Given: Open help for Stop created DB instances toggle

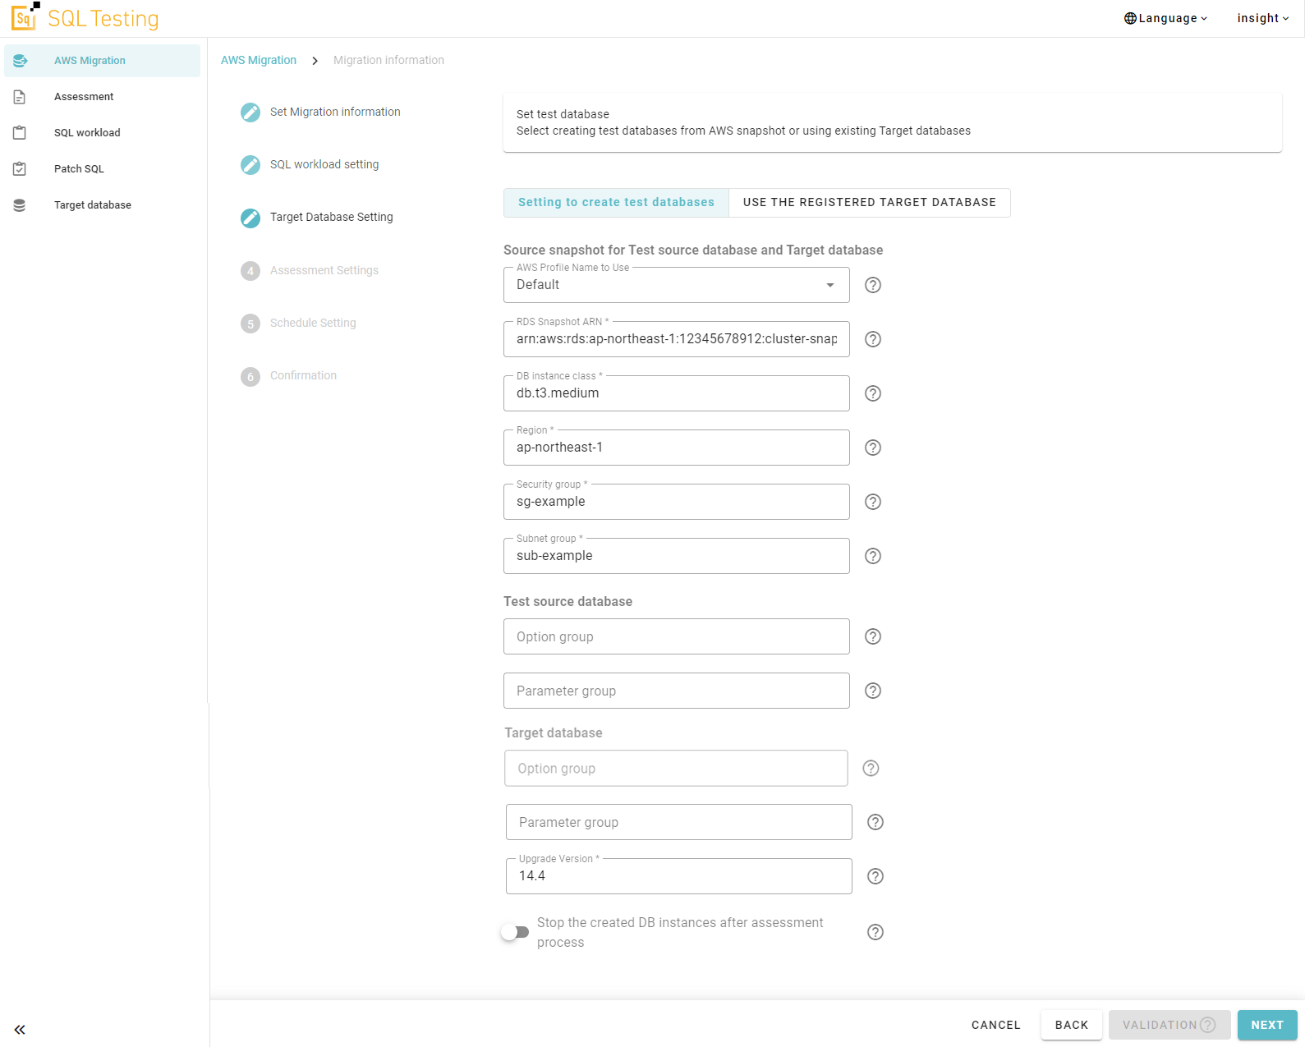Looking at the screenshot, I should point(875,932).
